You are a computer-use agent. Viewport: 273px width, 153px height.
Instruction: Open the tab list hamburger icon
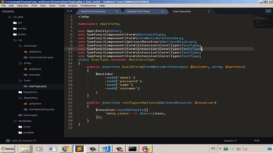coord(268,11)
